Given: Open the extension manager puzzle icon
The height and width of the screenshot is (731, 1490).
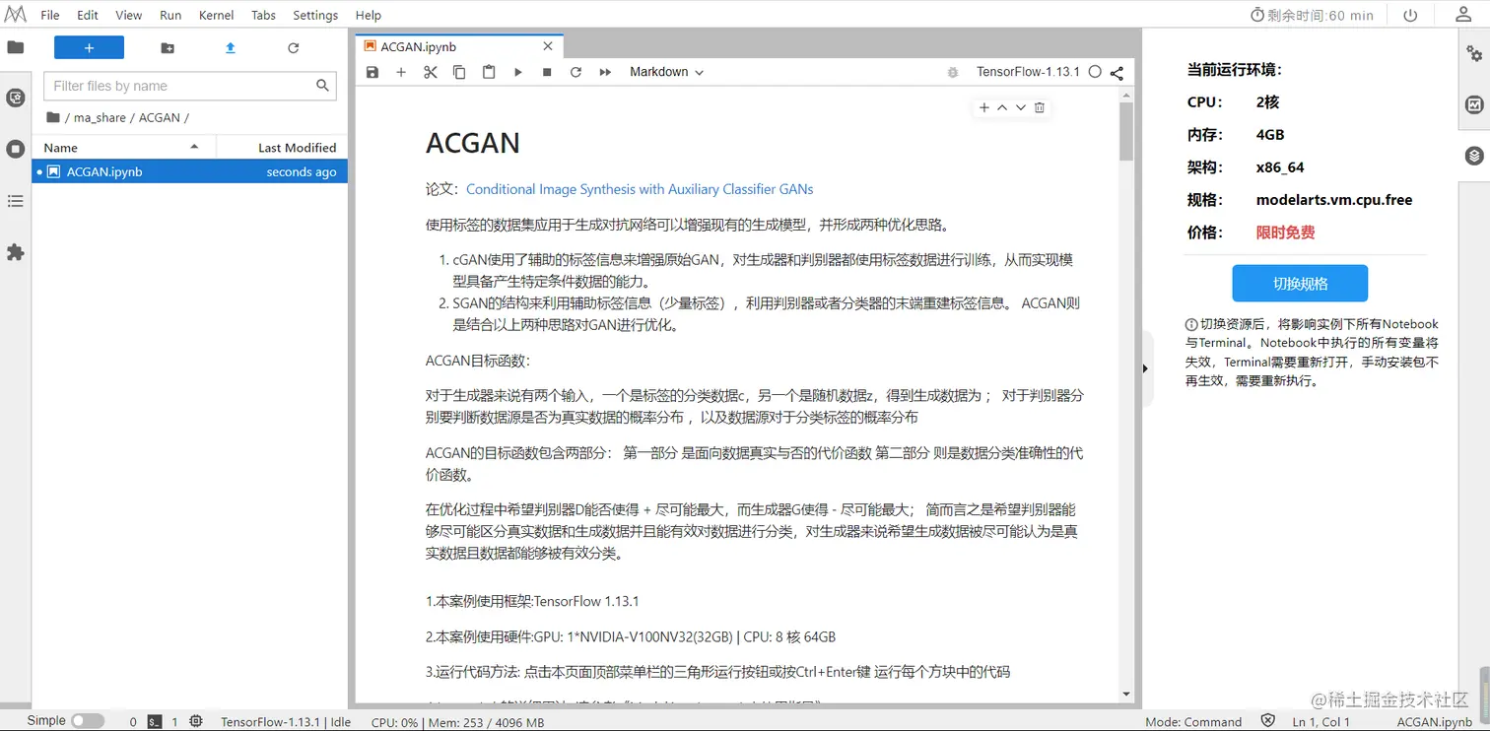Looking at the screenshot, I should click(x=15, y=252).
